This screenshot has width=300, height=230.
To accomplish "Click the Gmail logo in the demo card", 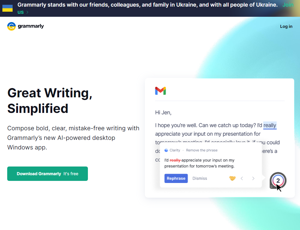I will coord(160,91).
